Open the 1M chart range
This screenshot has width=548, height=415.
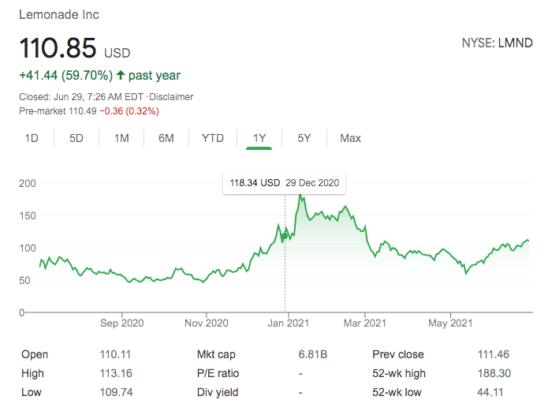point(121,138)
